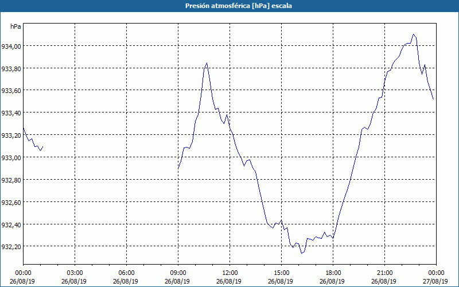The image size is (459, 287).
Task: Click the 03:00 time axis label
Action: (x=75, y=273)
